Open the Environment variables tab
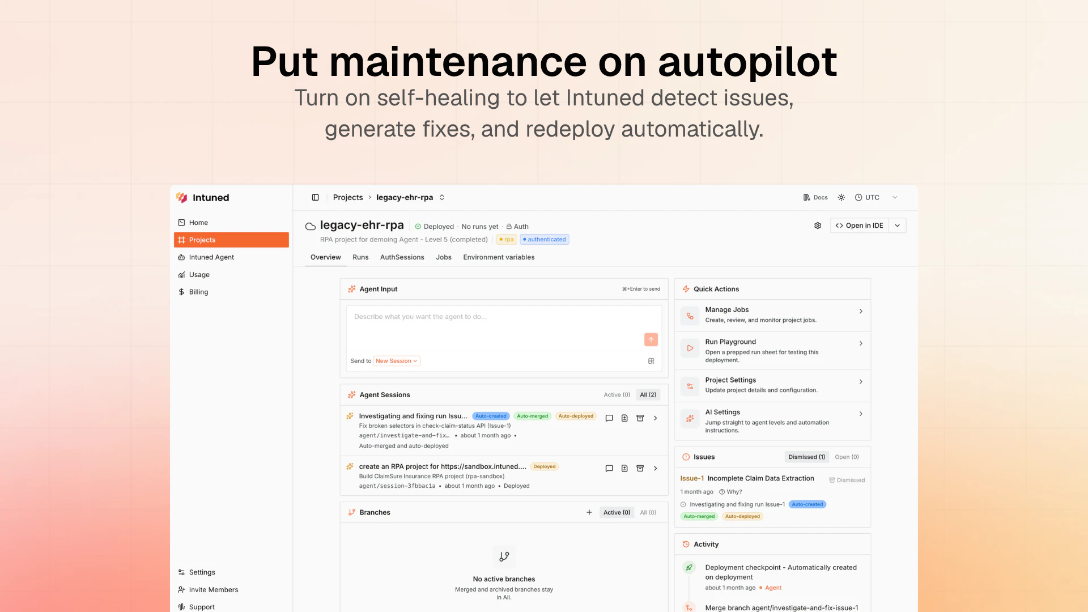Image resolution: width=1088 pixels, height=612 pixels. pyautogui.click(x=499, y=257)
